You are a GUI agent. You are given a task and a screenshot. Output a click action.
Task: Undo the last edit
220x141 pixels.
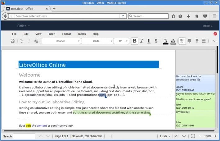[22, 41]
